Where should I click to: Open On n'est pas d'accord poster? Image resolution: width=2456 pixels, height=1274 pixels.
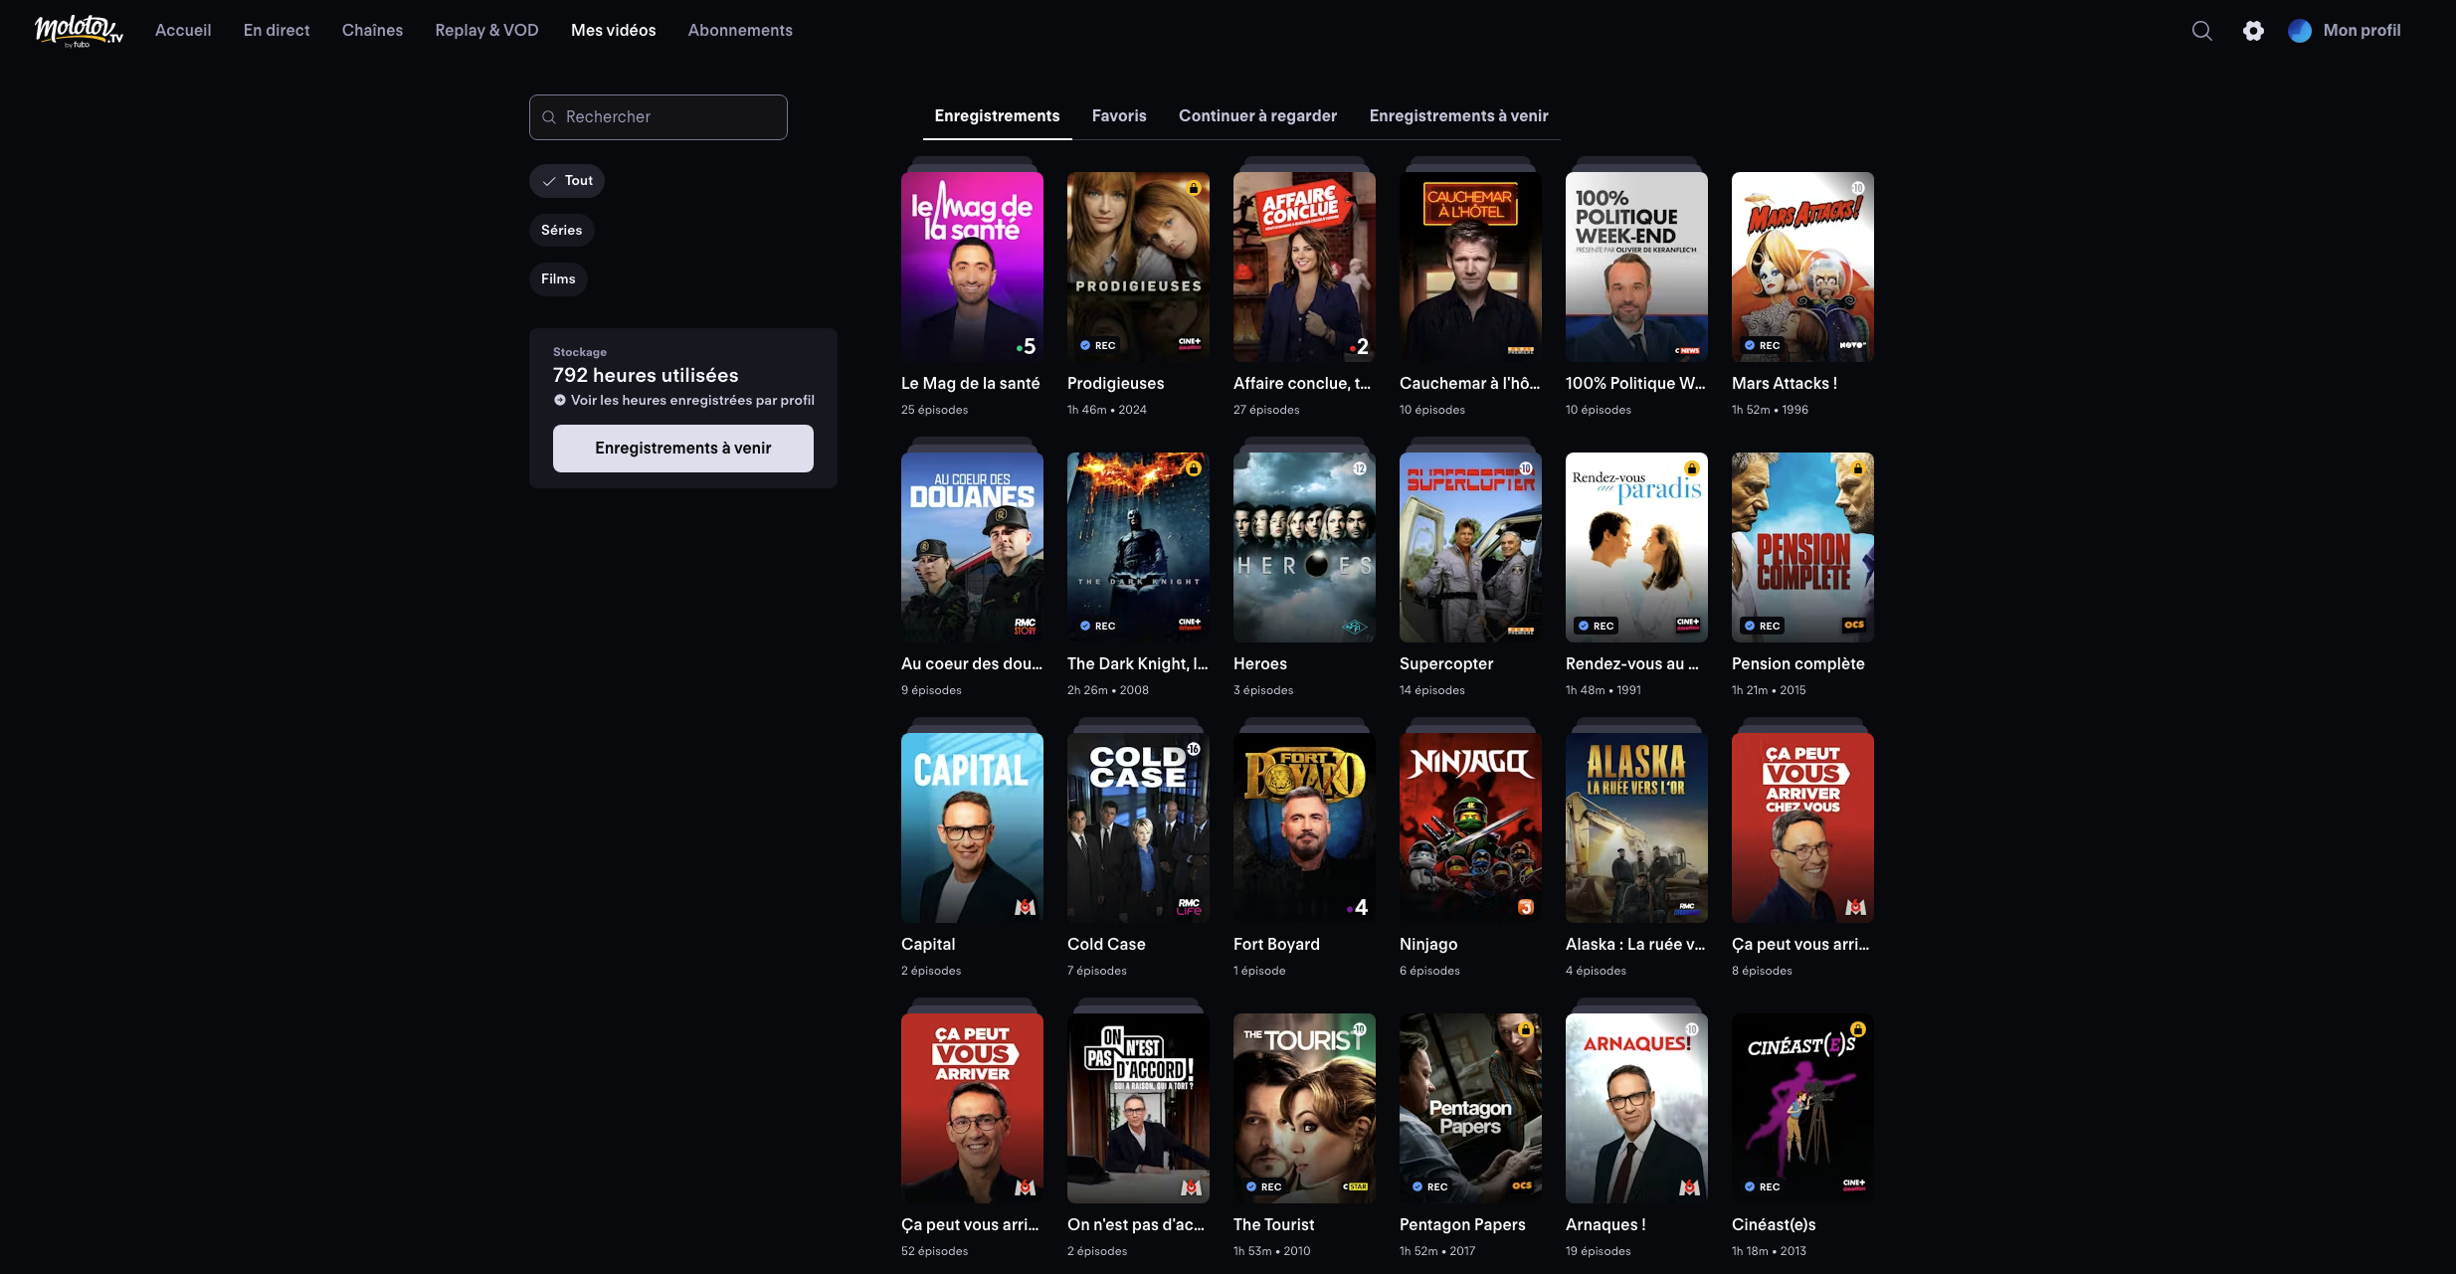(1138, 1108)
